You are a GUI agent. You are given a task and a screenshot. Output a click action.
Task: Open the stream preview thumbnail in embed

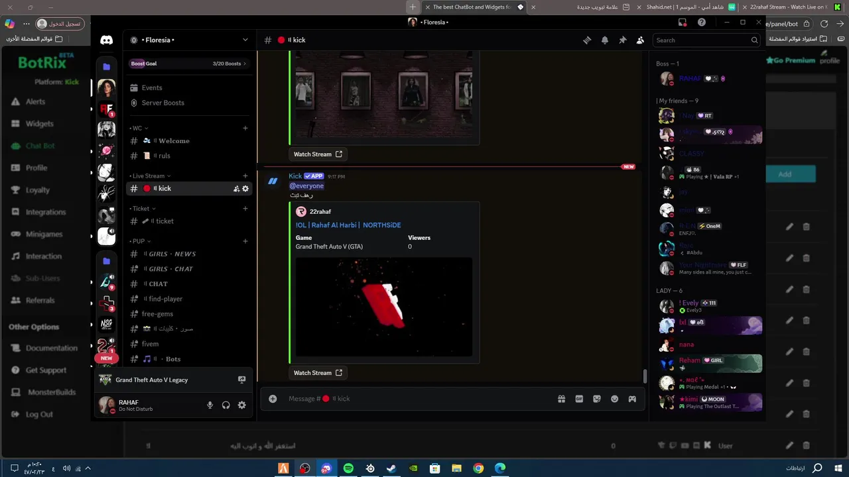coord(384,307)
